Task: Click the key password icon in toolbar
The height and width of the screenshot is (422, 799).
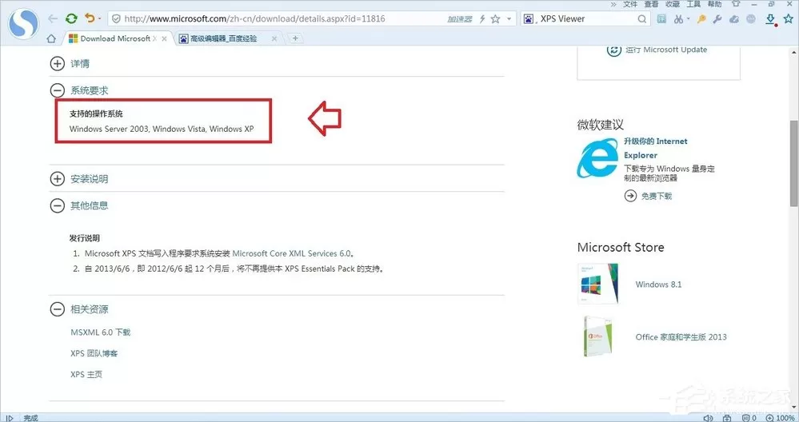Action: [701, 19]
